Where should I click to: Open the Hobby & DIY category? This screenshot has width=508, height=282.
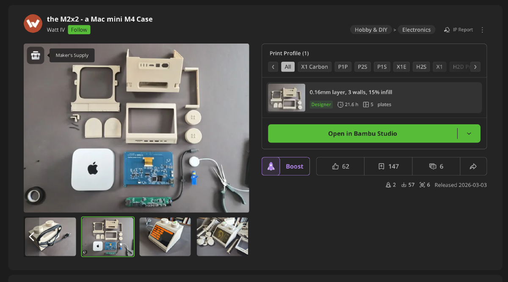[371, 30]
